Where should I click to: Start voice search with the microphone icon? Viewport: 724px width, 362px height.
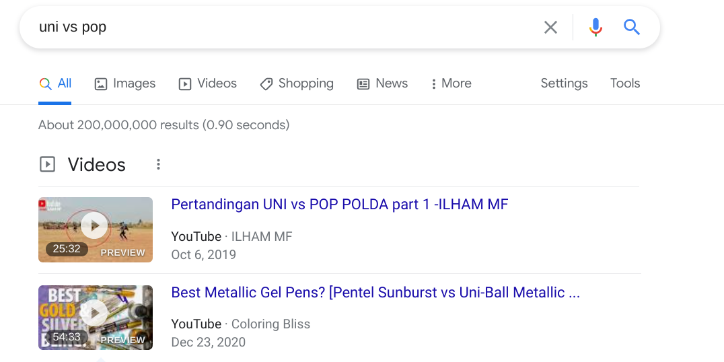[x=595, y=27]
